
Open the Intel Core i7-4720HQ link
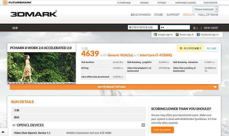(x=156, y=55)
